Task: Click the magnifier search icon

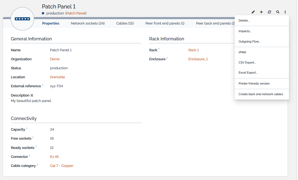Action: [278, 12]
